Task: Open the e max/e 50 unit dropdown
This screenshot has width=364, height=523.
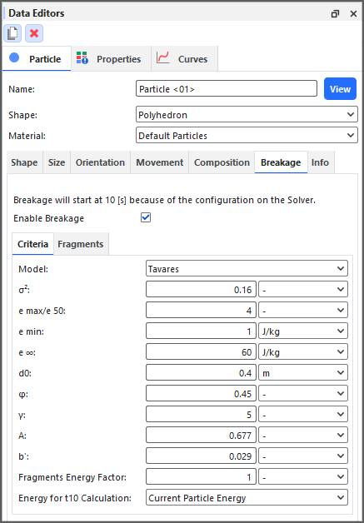Action: pos(303,310)
